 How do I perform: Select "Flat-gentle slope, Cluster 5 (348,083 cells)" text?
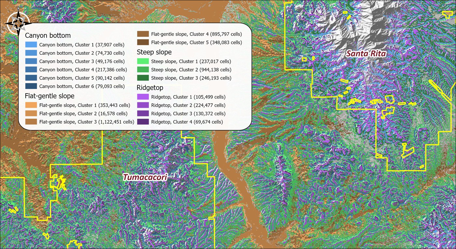pos(196,42)
